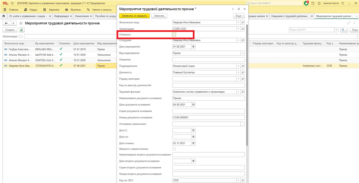
Task: Tick the Является совместителем checkbox
Action: pyautogui.click(x=174, y=149)
